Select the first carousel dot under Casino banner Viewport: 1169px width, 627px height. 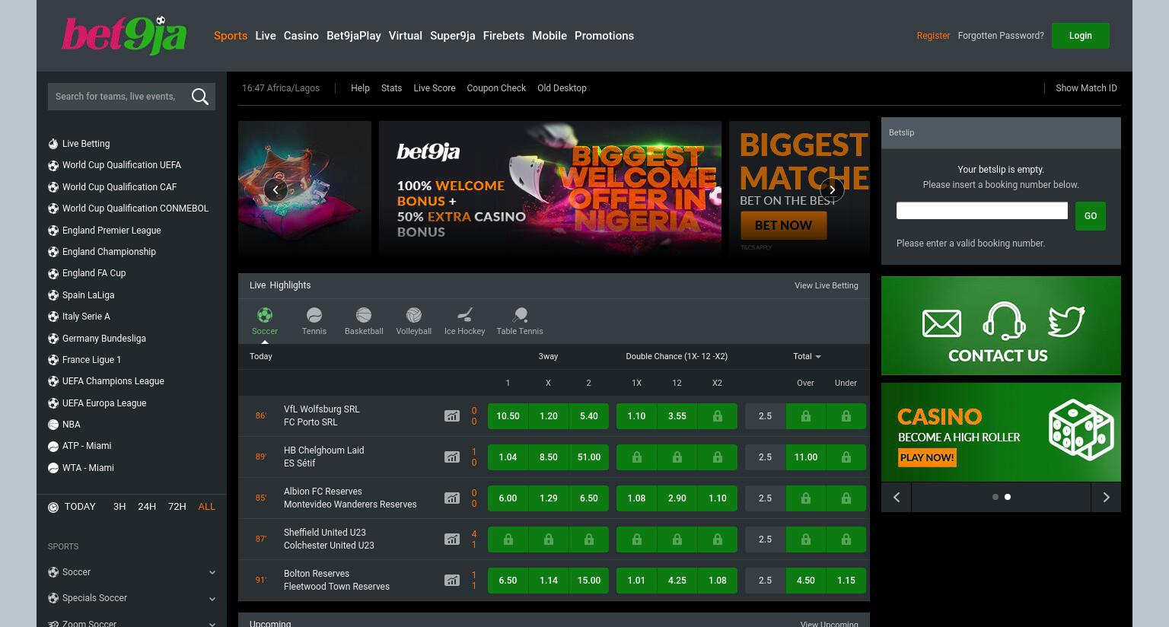[995, 497]
